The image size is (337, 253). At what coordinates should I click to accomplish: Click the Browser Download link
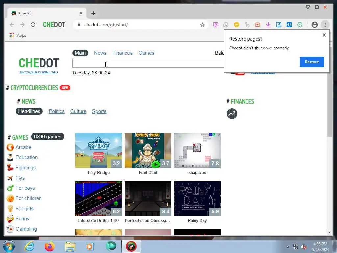pos(39,72)
